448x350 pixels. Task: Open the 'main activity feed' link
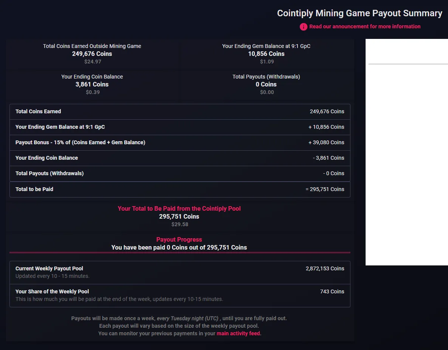(x=238, y=333)
